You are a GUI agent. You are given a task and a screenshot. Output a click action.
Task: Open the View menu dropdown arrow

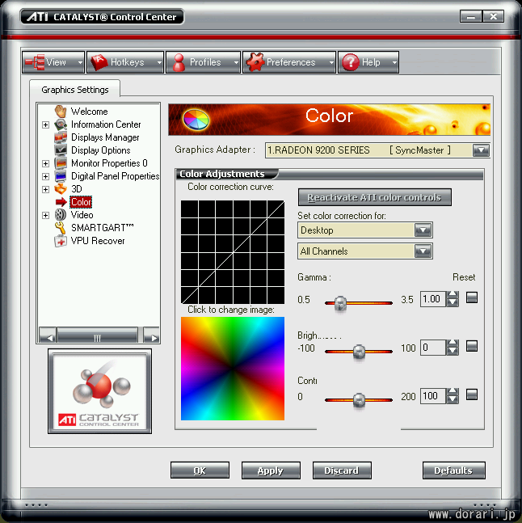(80, 62)
